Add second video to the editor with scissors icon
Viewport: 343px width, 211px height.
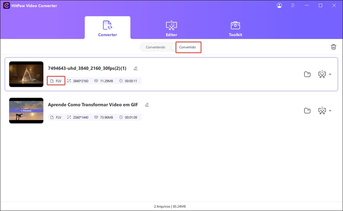322,111
